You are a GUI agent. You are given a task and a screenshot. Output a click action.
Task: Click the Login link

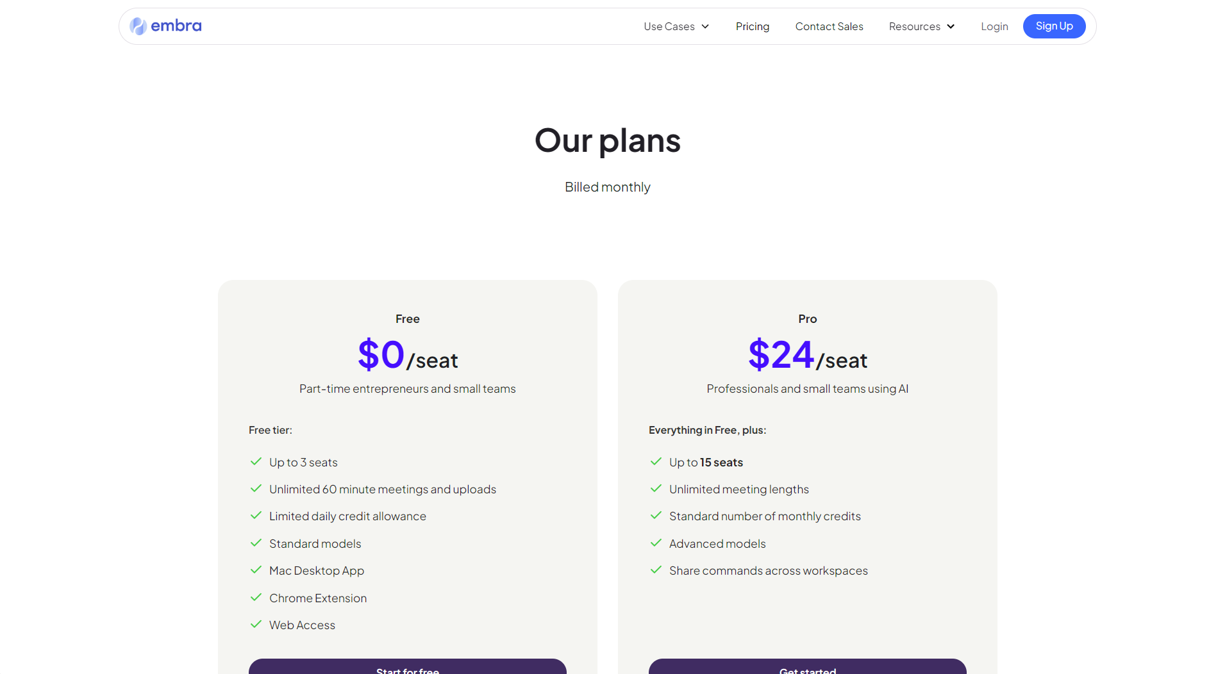point(994,26)
